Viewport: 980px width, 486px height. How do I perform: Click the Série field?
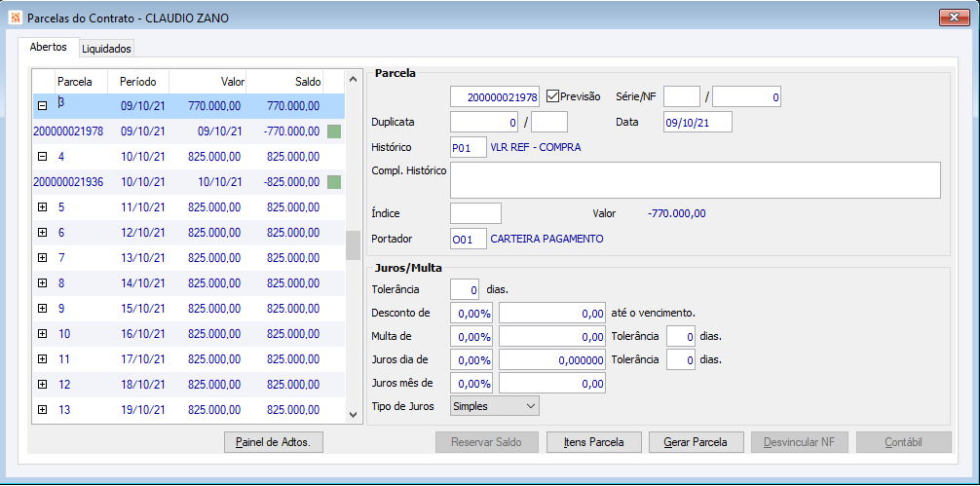tap(682, 96)
